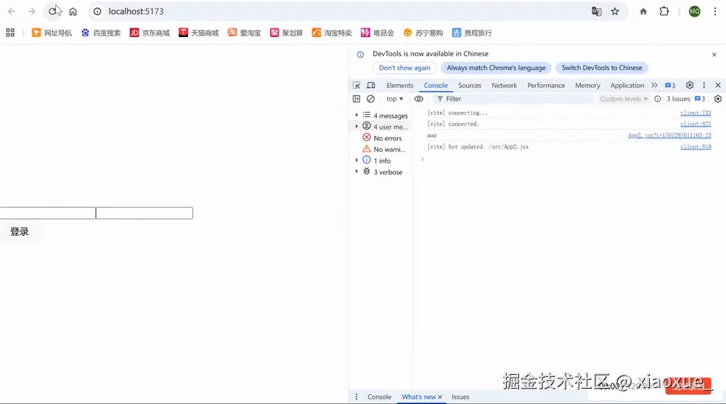Switch to the Console tab
The image size is (726, 404).
pyautogui.click(x=436, y=85)
